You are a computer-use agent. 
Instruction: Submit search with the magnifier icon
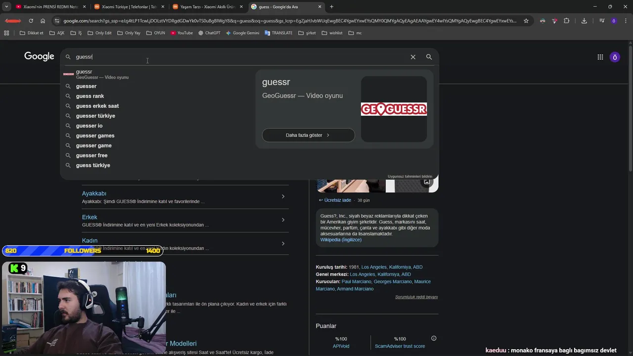tap(429, 57)
